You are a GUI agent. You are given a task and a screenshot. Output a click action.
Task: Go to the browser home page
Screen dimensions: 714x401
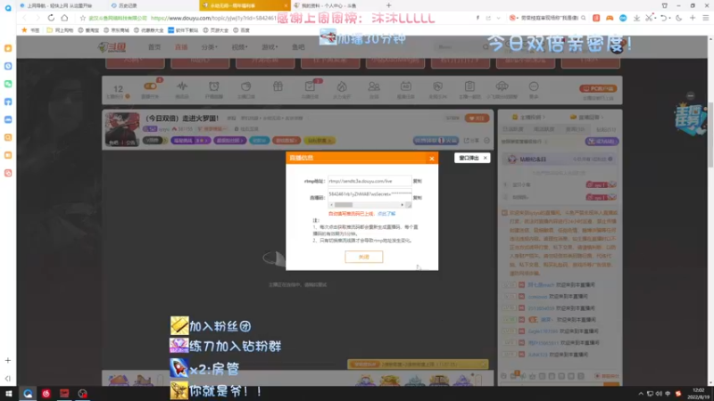(x=64, y=18)
